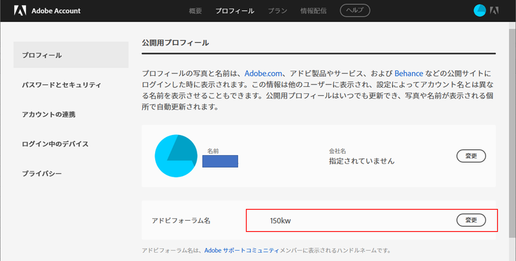Select プロフィール in the sidebar
Image resolution: width=516 pixels, height=261 pixels.
coord(71,55)
